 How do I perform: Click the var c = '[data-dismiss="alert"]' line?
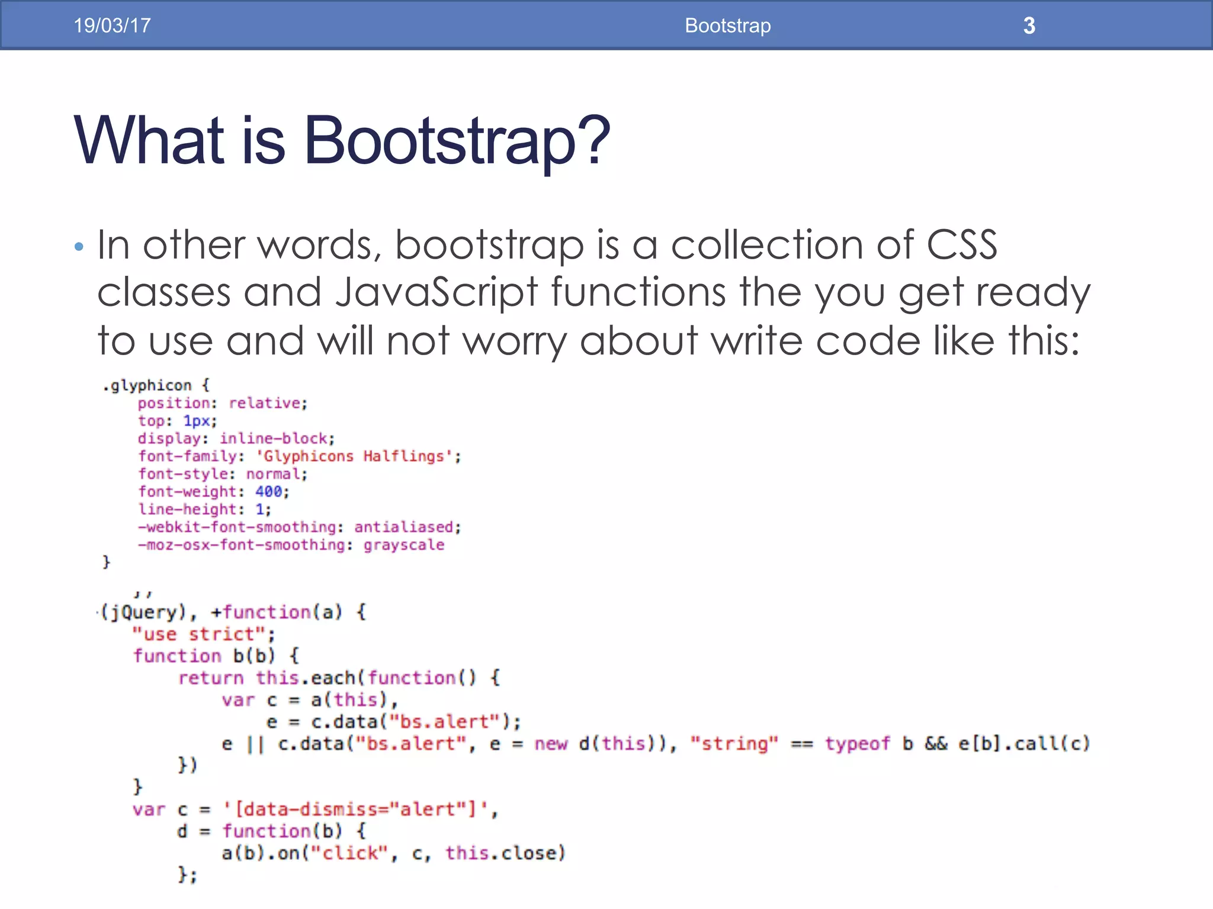pyautogui.click(x=315, y=810)
